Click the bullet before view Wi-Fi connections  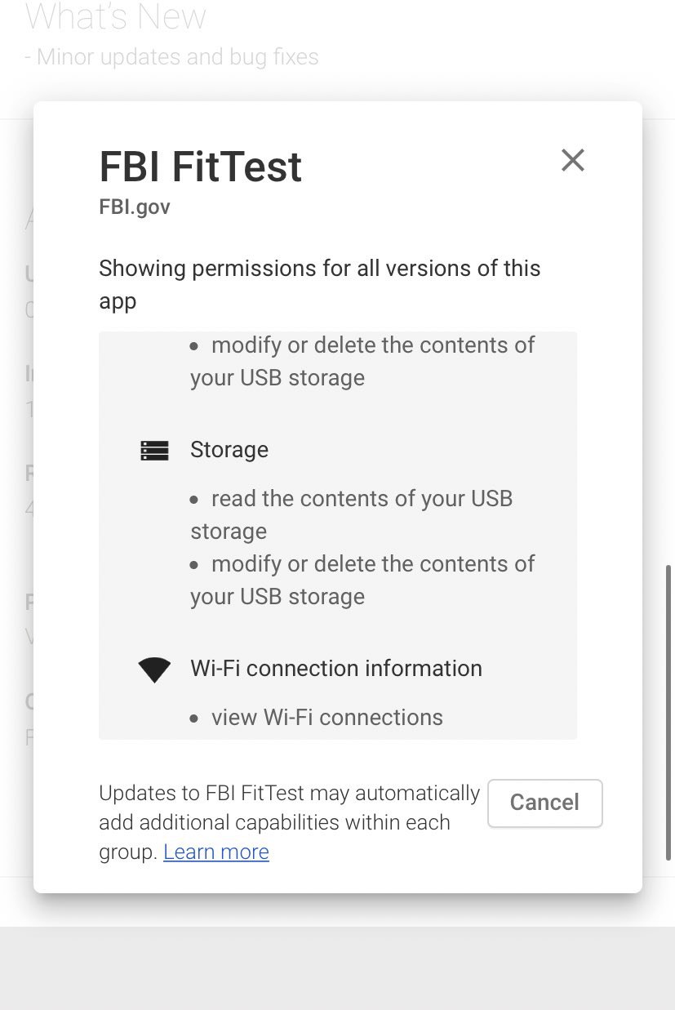pos(194,719)
